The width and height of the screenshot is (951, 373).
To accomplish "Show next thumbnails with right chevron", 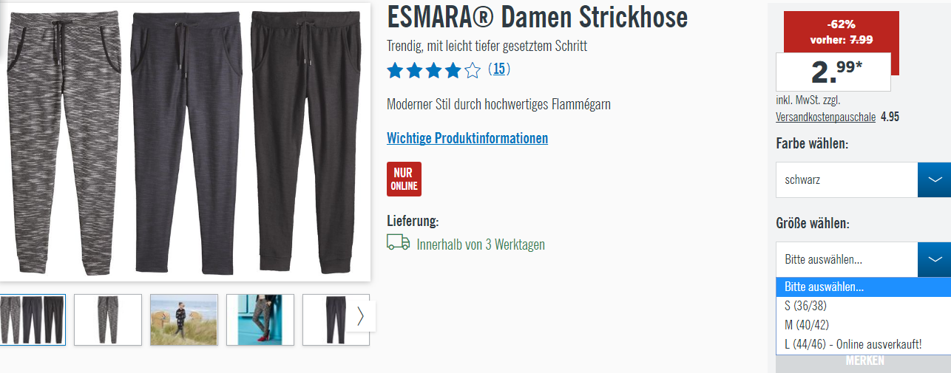I will [360, 316].
